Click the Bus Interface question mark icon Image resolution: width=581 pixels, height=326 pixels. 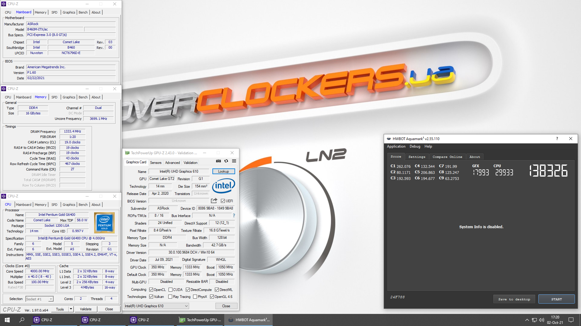tap(234, 216)
